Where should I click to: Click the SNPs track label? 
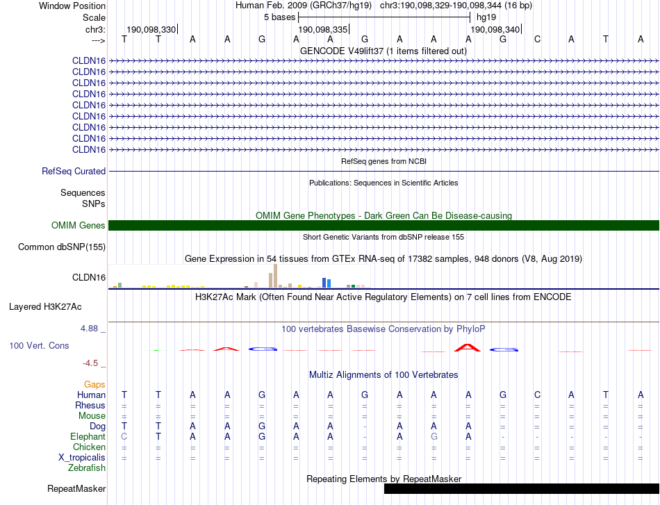(94, 204)
